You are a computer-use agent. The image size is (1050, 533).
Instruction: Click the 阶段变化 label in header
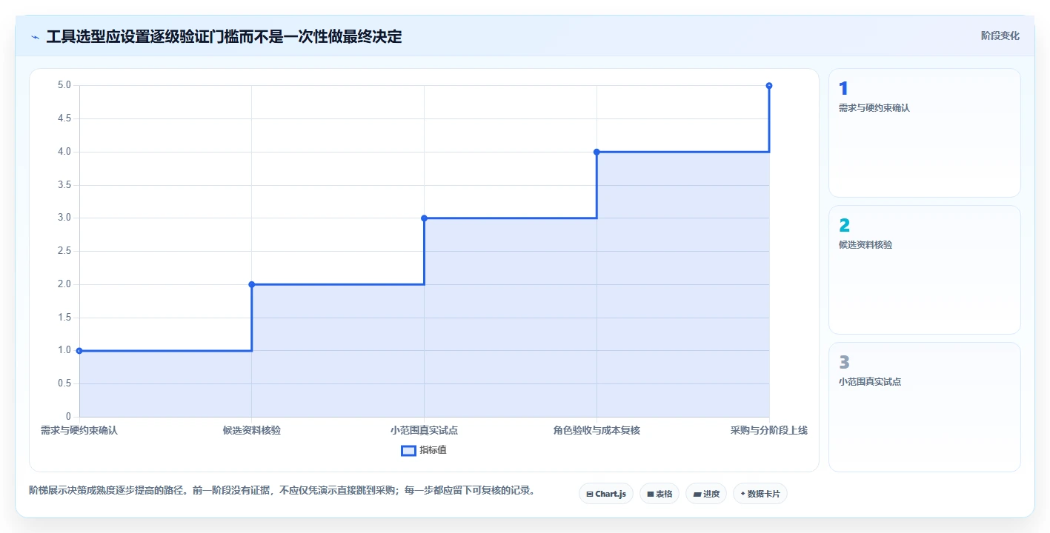tap(1000, 36)
